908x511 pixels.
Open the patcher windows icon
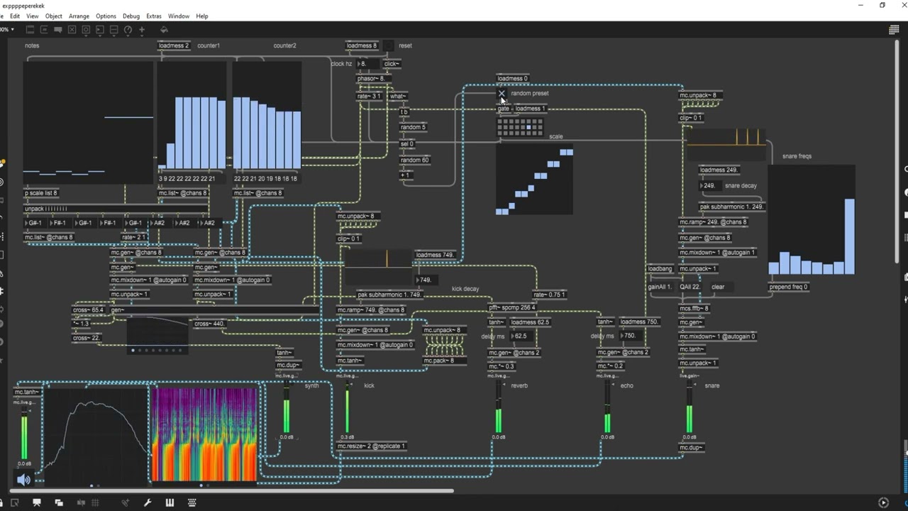(x=59, y=502)
